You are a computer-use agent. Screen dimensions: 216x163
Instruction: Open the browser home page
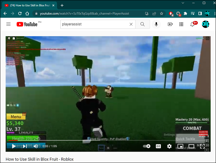(x=27, y=14)
